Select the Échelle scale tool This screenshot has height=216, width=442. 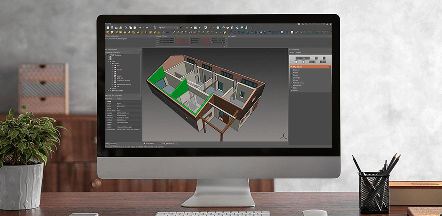(x=295, y=76)
